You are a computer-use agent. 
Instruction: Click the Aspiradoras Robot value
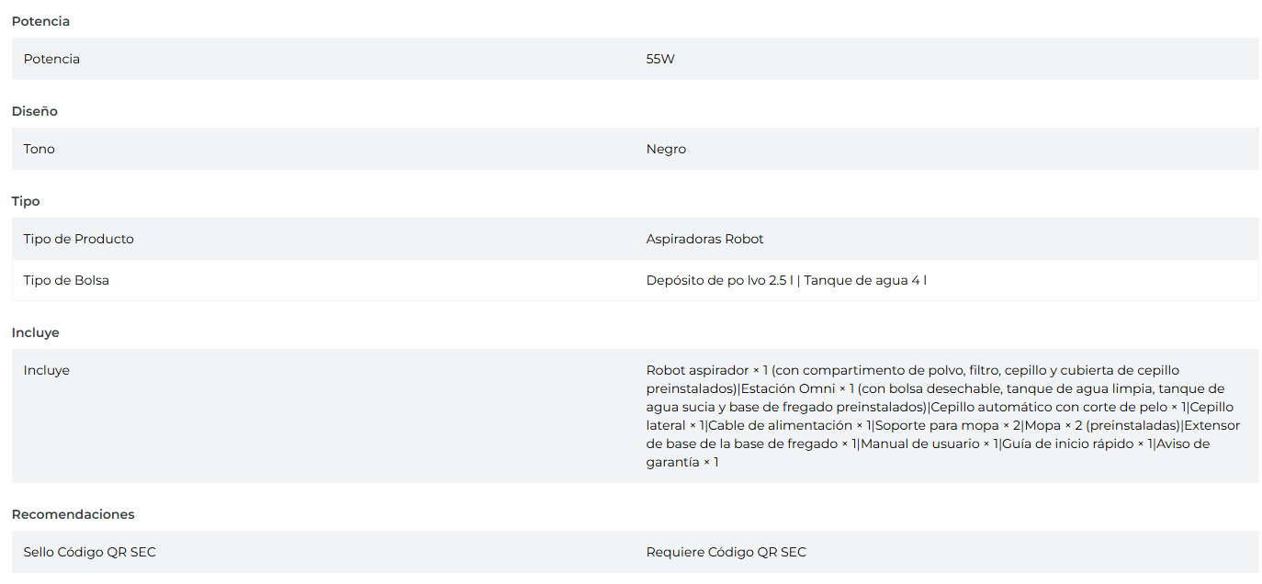click(x=704, y=239)
